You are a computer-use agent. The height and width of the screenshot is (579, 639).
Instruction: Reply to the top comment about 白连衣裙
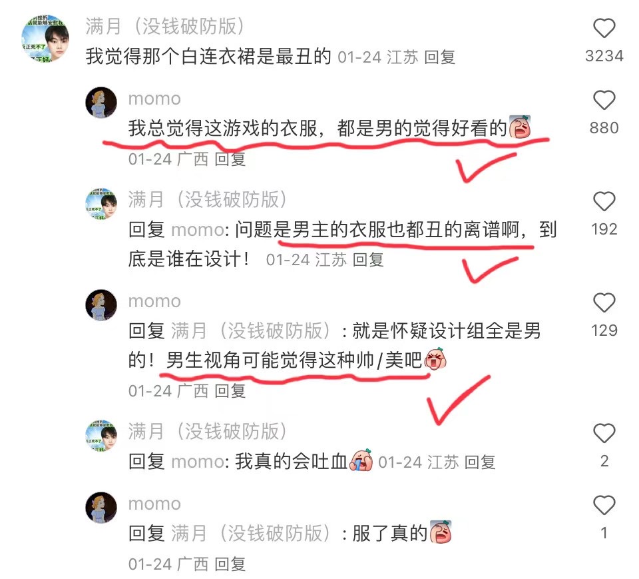click(x=439, y=57)
